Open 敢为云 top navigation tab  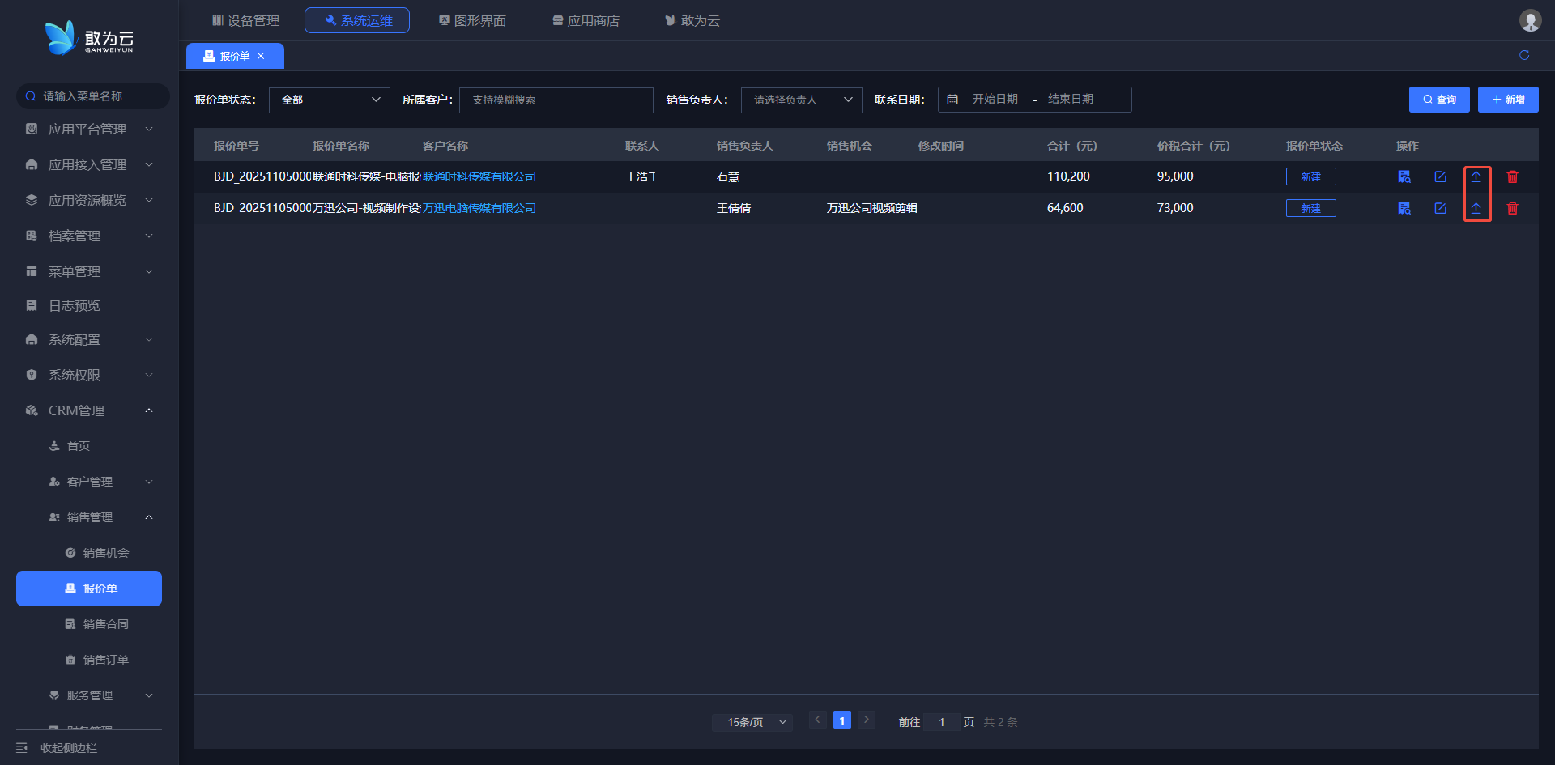click(692, 20)
